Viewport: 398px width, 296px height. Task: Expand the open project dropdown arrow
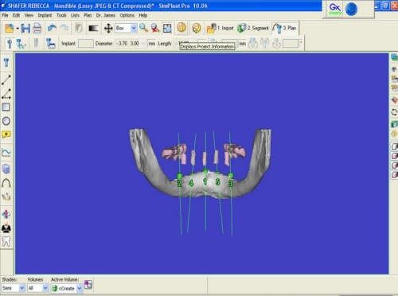[x=18, y=28]
